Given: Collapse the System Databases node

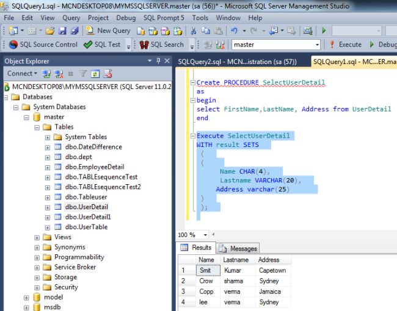Looking at the screenshot, I should 16,107.
